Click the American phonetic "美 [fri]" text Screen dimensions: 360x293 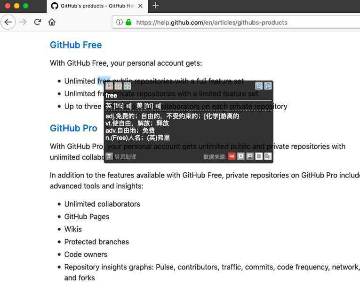(x=144, y=106)
